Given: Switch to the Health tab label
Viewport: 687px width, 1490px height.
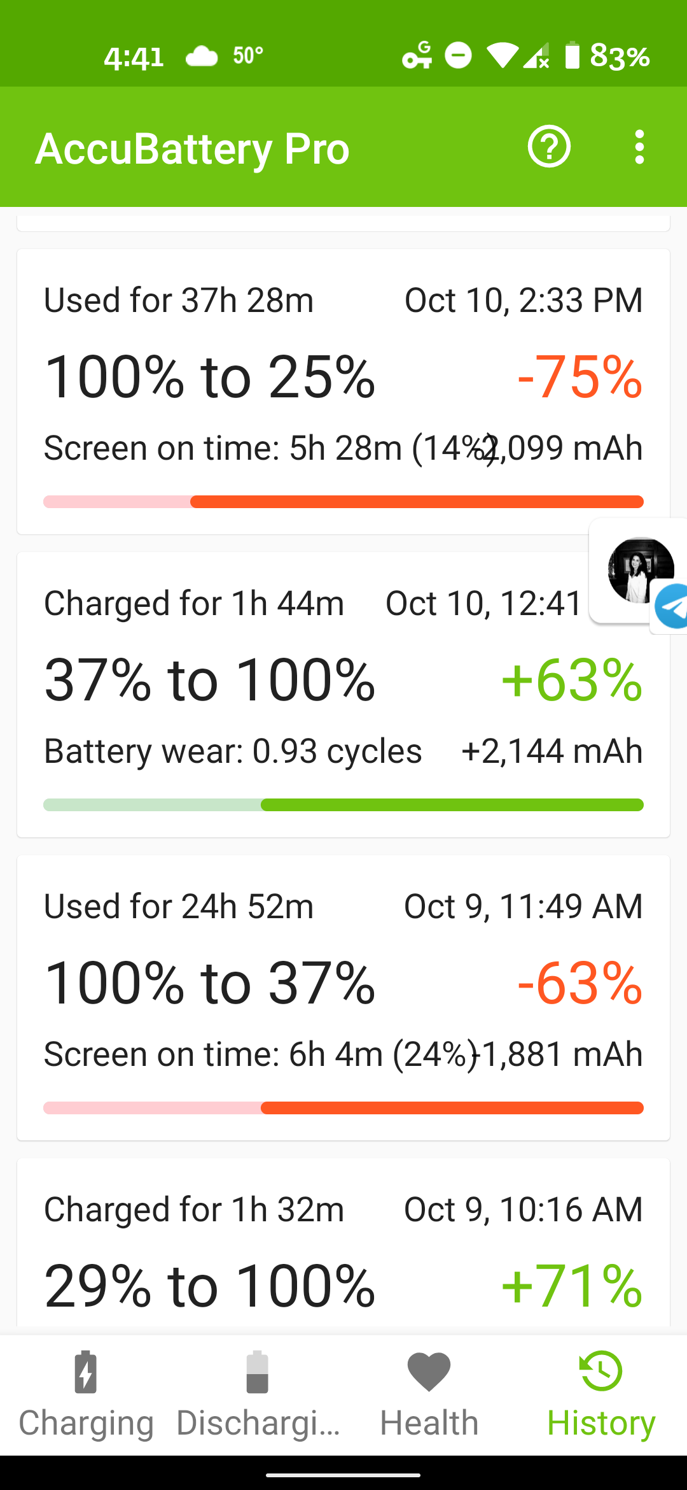Looking at the screenshot, I should coord(429,1423).
